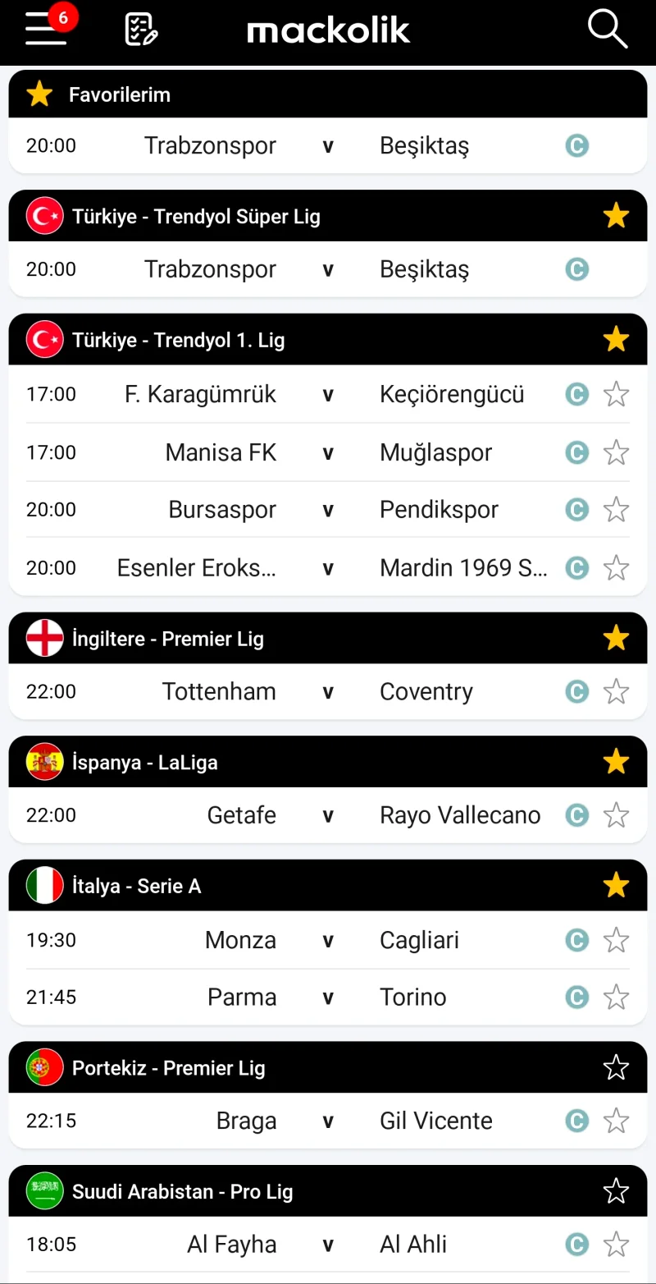Tap the mackolik logo
Screen dimensions: 656x1284
328,30
